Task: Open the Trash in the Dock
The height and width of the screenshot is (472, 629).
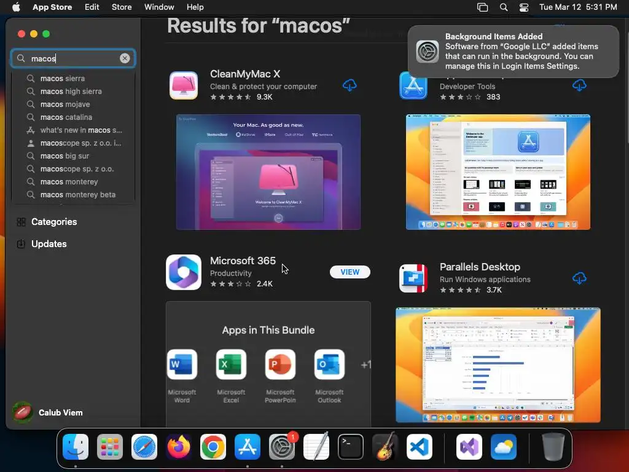Action: coord(553,447)
